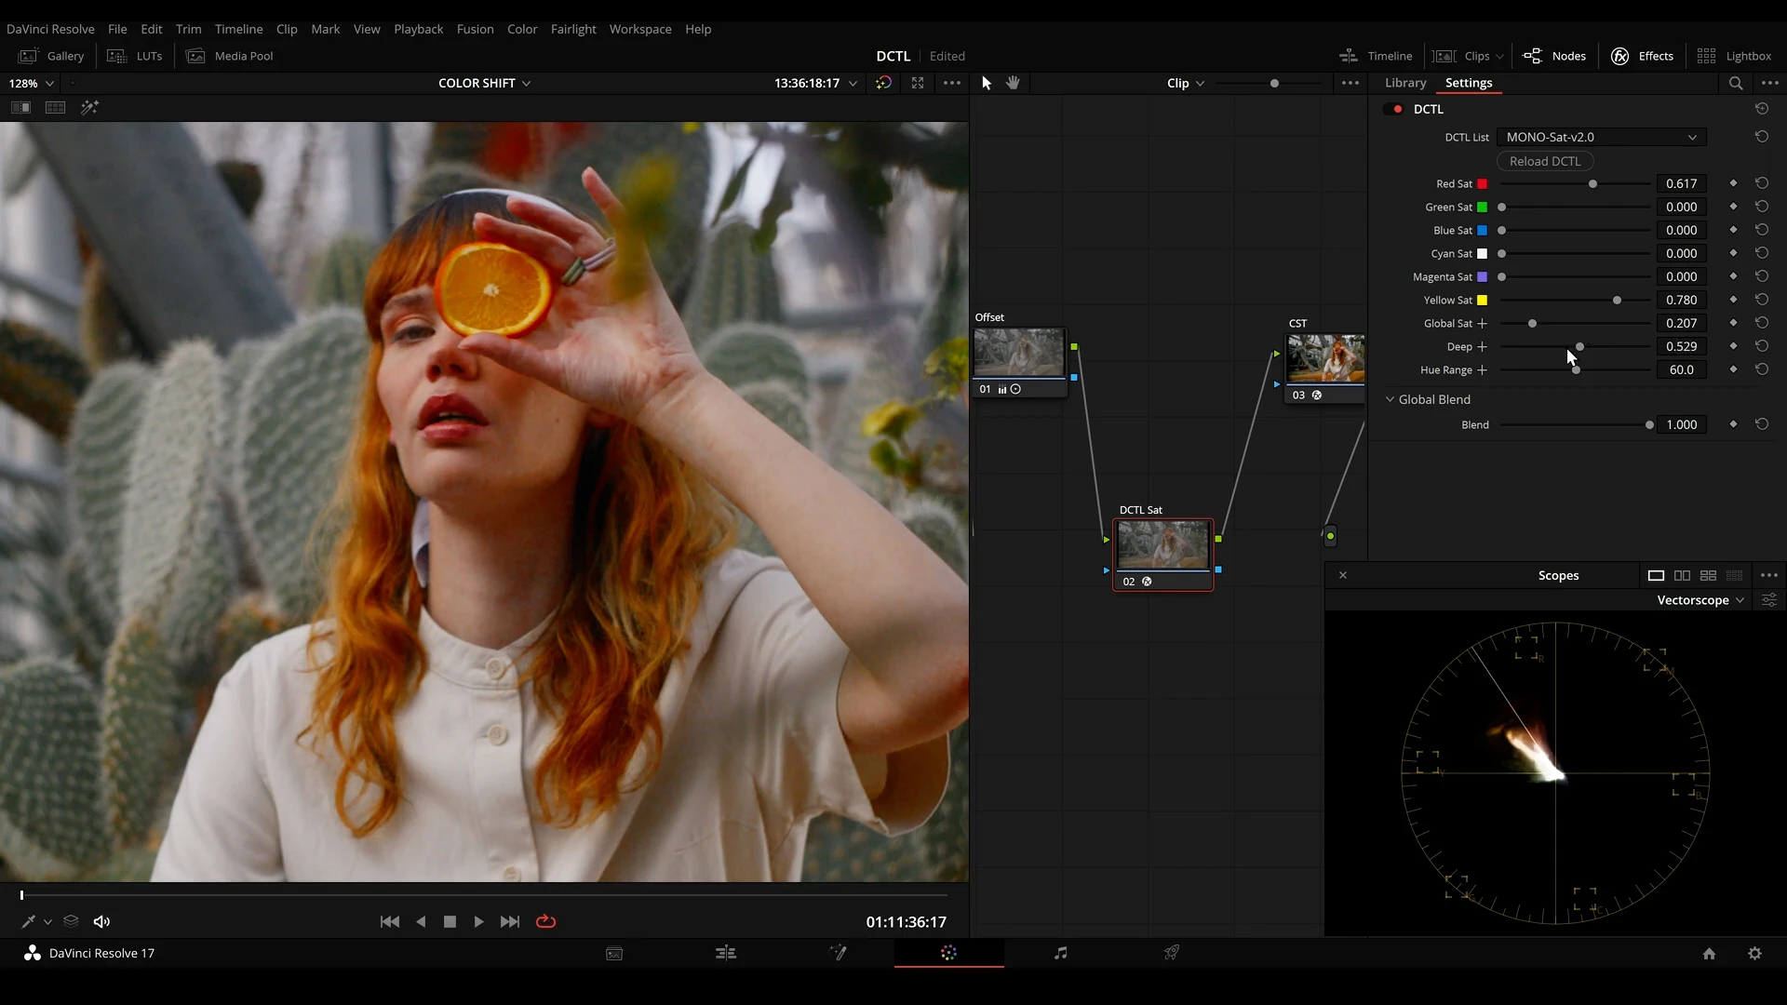
Task: Select the hand pan tool in node editor
Action: click(1013, 83)
